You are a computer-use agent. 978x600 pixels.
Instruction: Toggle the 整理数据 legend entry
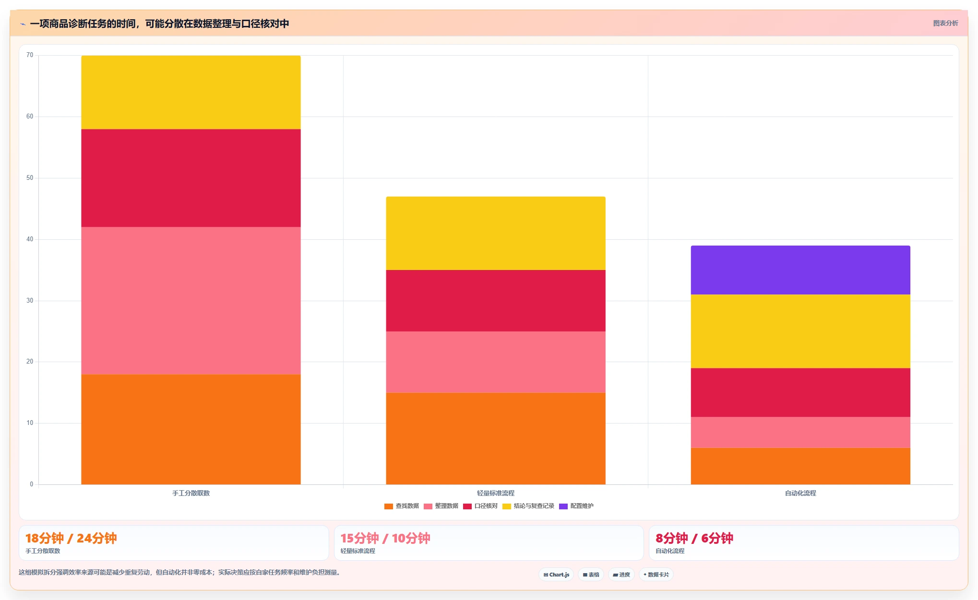(441, 506)
